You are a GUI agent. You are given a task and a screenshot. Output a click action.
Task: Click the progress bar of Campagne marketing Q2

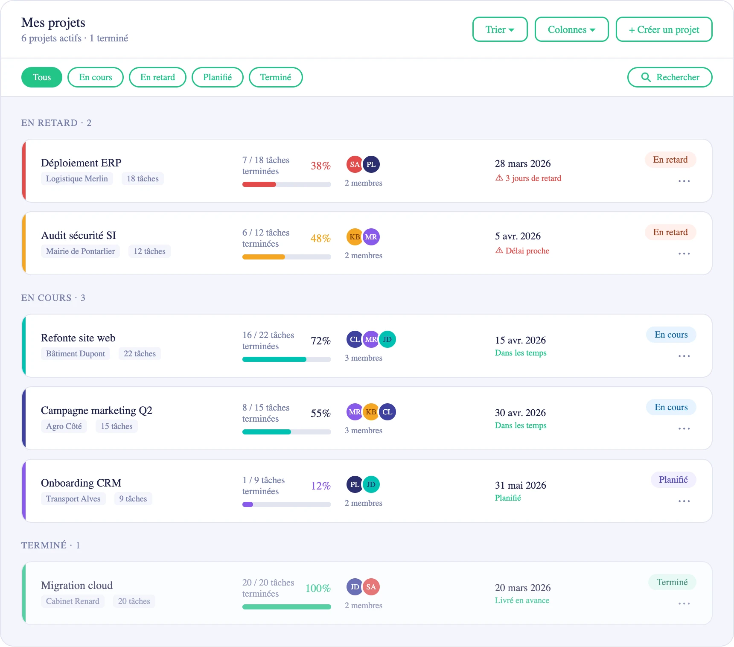[x=286, y=432]
